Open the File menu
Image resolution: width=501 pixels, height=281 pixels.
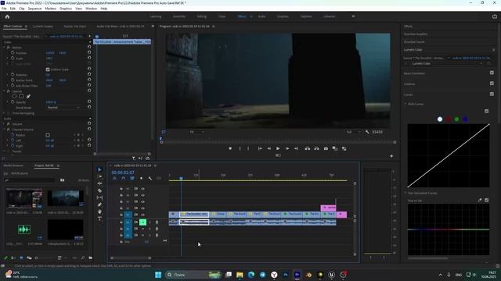pos(4,9)
